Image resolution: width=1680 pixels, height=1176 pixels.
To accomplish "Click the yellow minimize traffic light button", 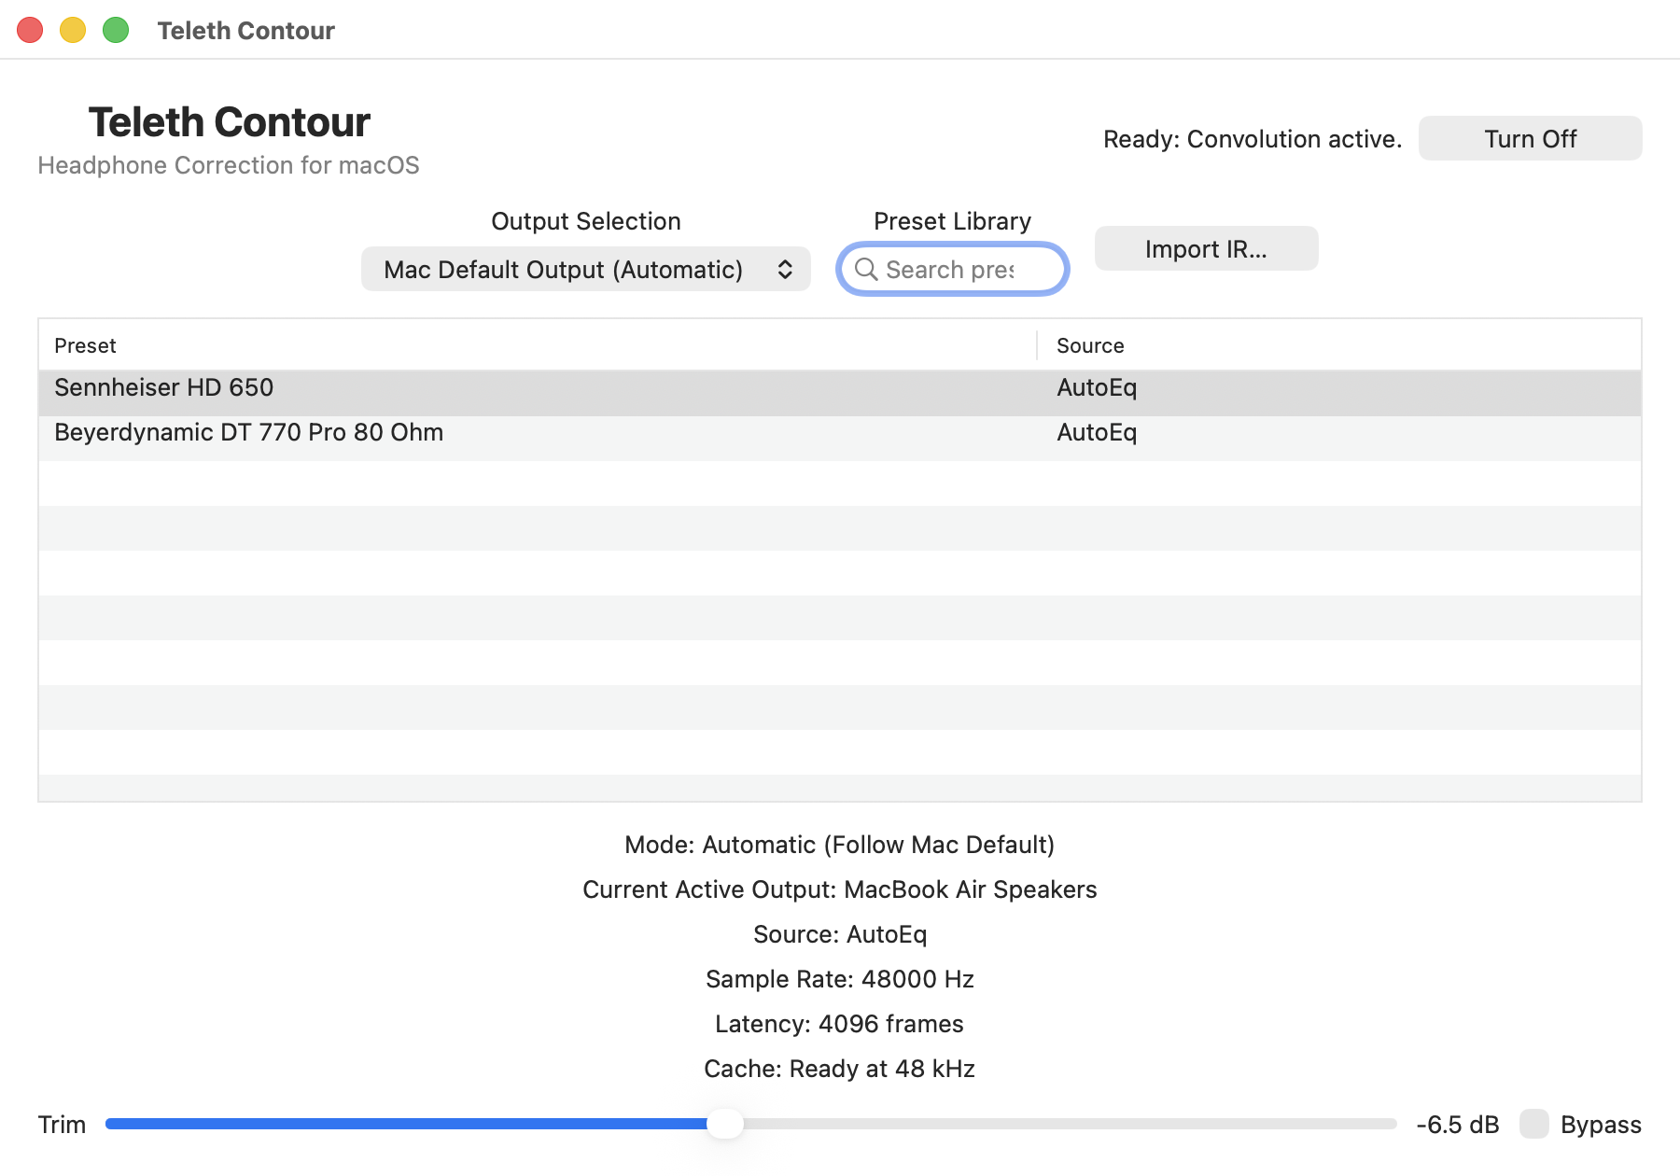I will [x=72, y=30].
